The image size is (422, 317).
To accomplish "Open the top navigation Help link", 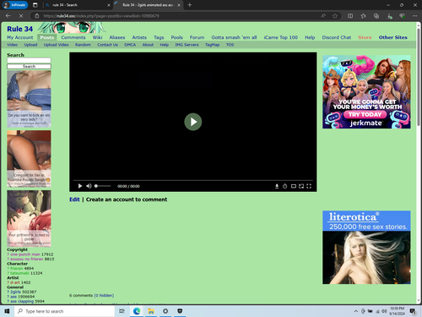I will pyautogui.click(x=310, y=37).
